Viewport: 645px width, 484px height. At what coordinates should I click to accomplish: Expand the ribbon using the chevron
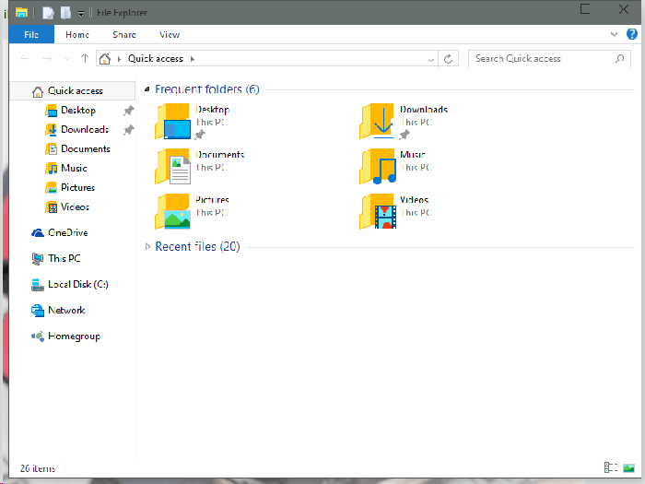coord(616,34)
